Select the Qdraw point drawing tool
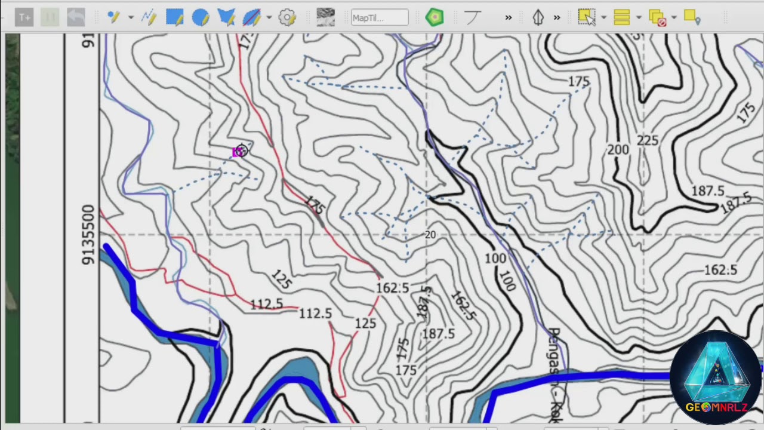The width and height of the screenshot is (764, 430). point(113,18)
